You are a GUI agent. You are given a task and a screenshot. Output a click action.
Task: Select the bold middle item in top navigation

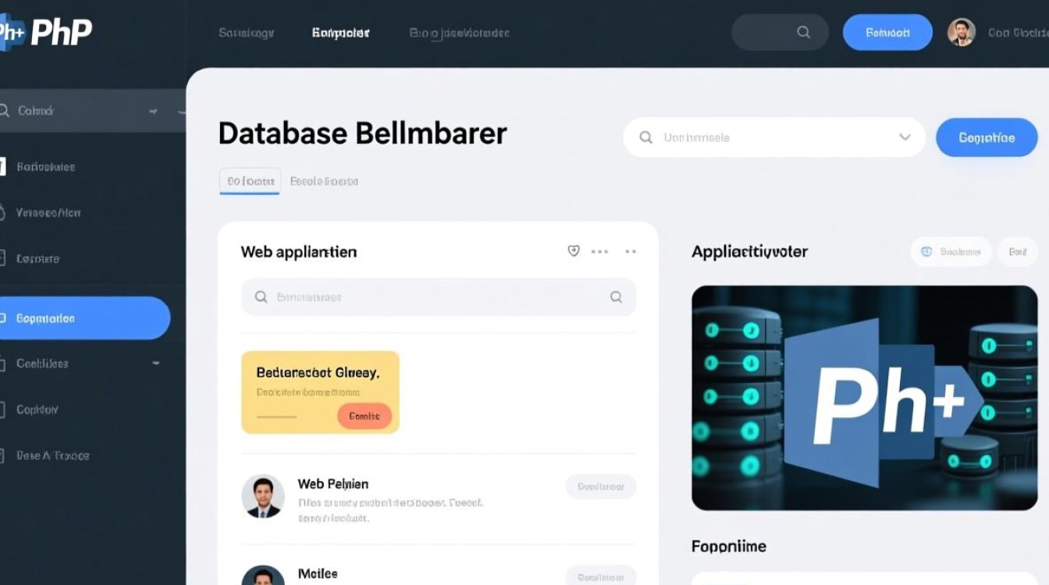tap(340, 33)
